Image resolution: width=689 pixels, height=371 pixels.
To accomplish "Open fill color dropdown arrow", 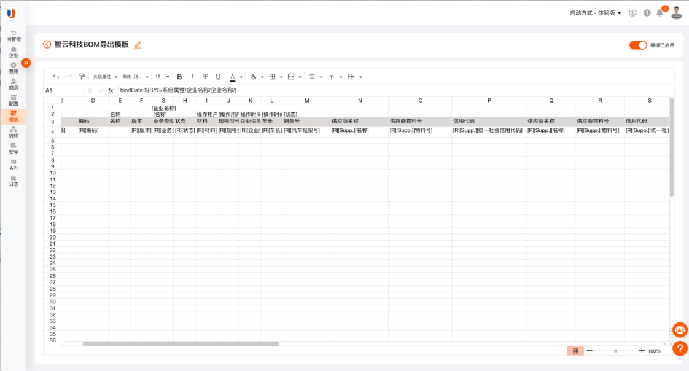I will (262, 77).
